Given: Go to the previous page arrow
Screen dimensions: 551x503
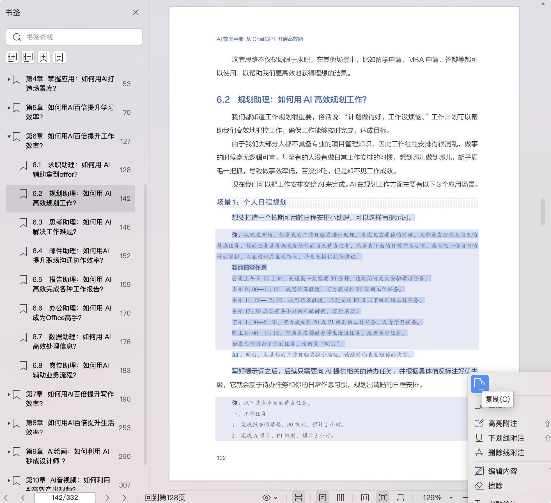Looking at the screenshot, I should (23, 498).
